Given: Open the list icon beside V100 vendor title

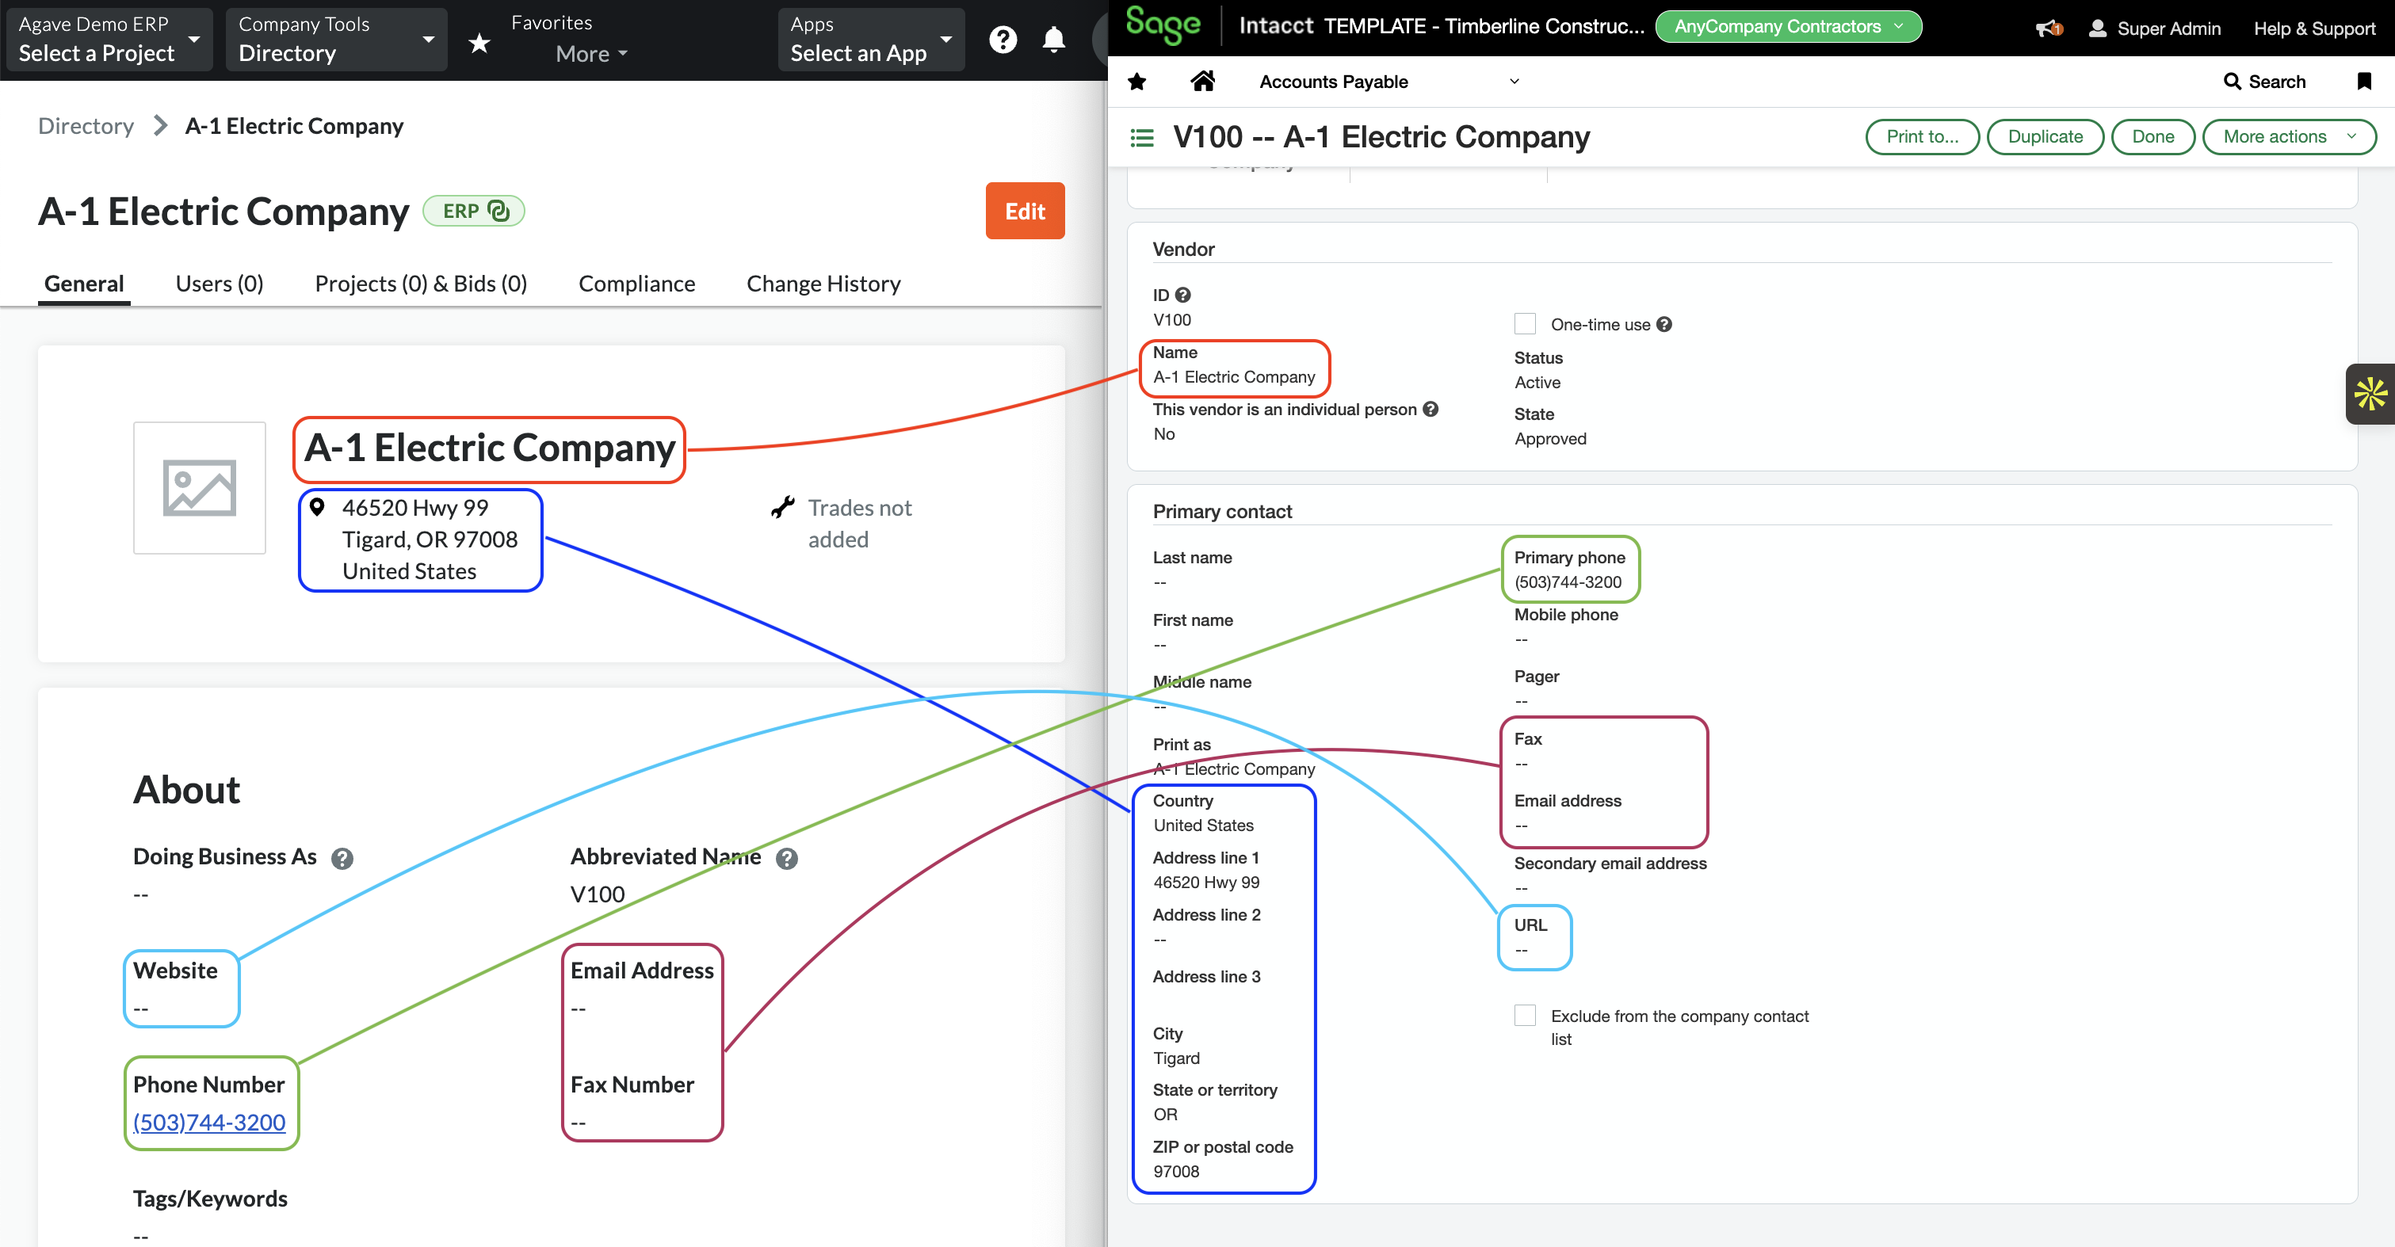Looking at the screenshot, I should (1140, 136).
